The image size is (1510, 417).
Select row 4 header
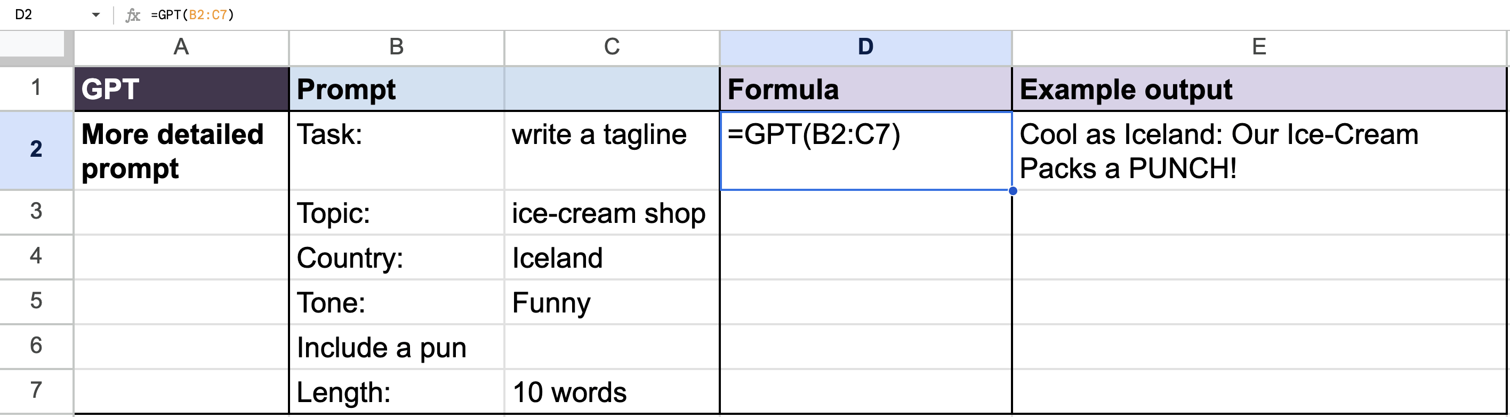pos(36,256)
